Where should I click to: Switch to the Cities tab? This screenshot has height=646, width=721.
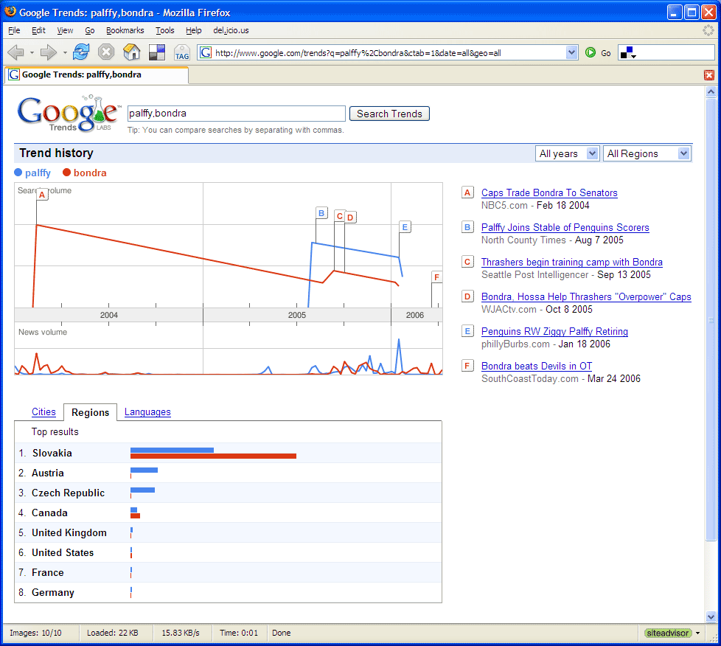43,411
